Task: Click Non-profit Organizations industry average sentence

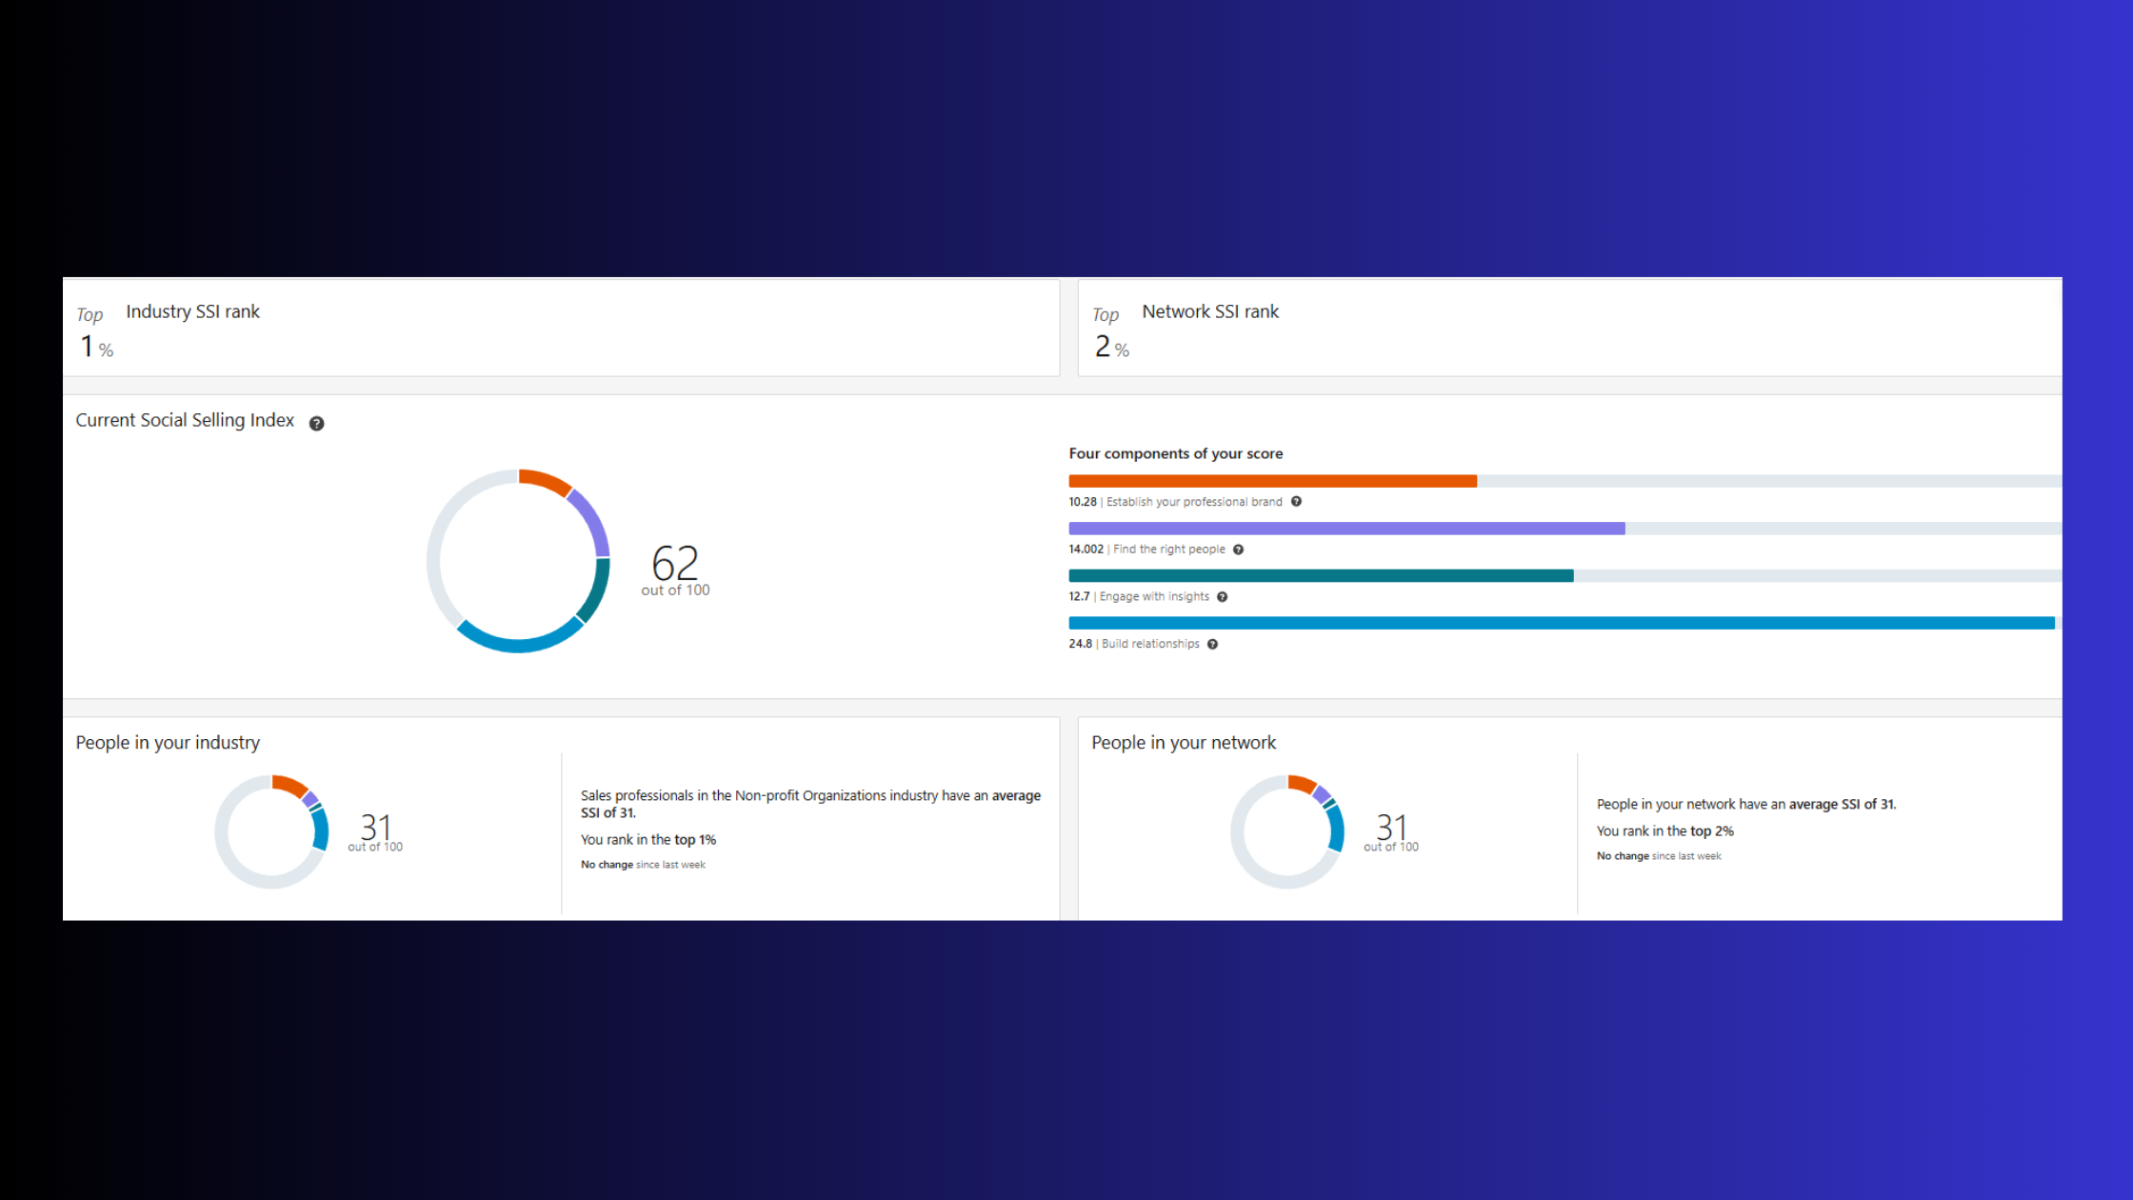Action: click(810, 804)
